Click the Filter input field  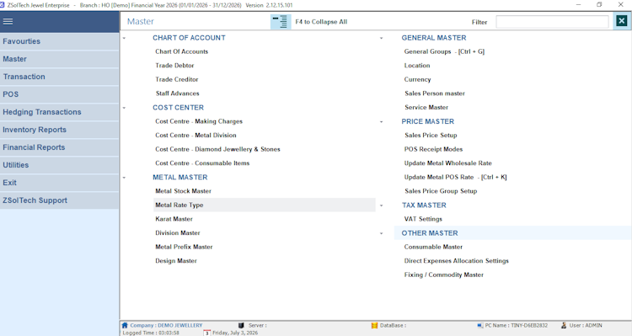(552, 22)
